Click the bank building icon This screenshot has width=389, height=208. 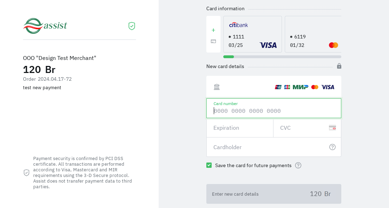pyautogui.click(x=217, y=87)
